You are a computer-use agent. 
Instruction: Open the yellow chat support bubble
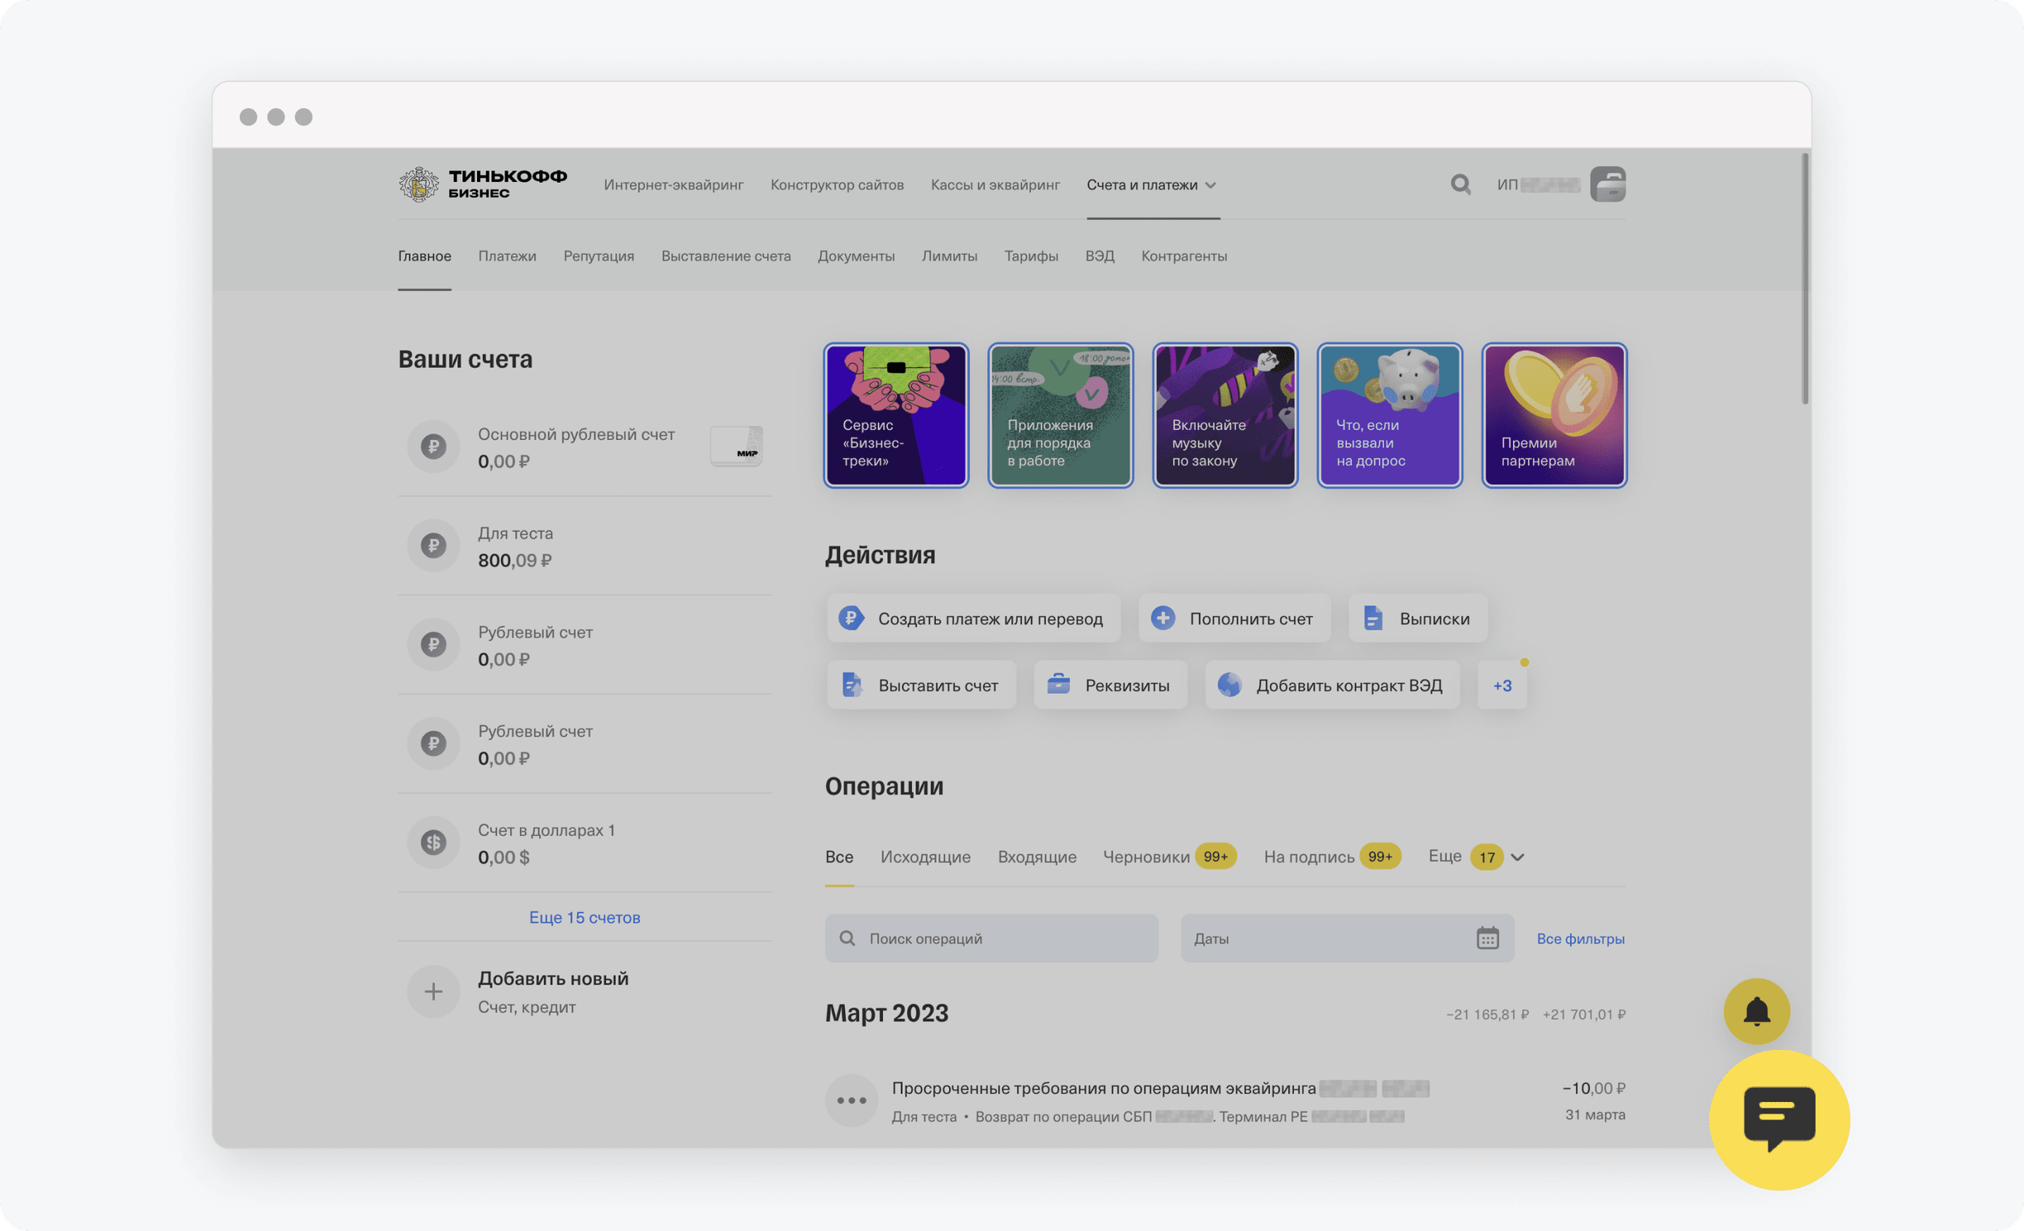1778,1119
